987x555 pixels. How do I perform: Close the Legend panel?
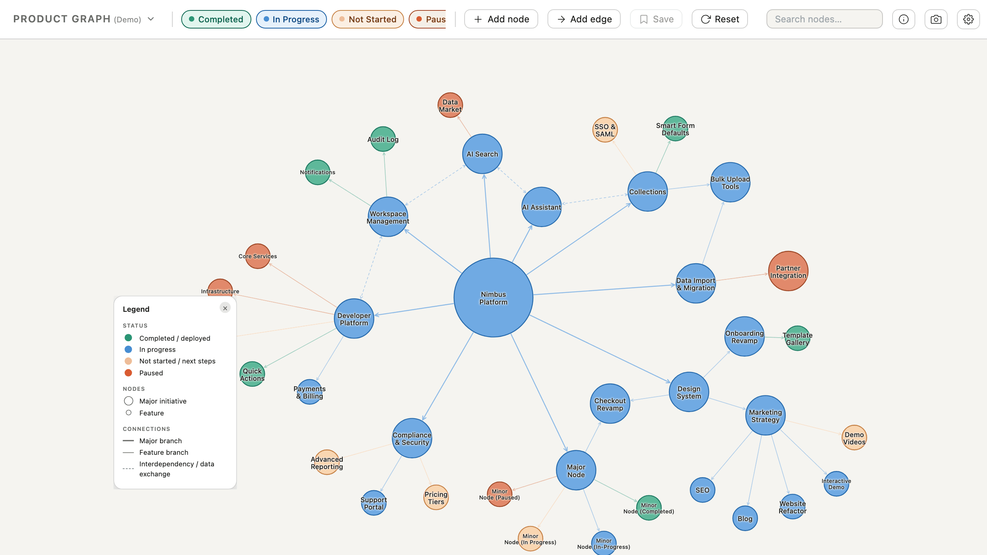pyautogui.click(x=225, y=308)
